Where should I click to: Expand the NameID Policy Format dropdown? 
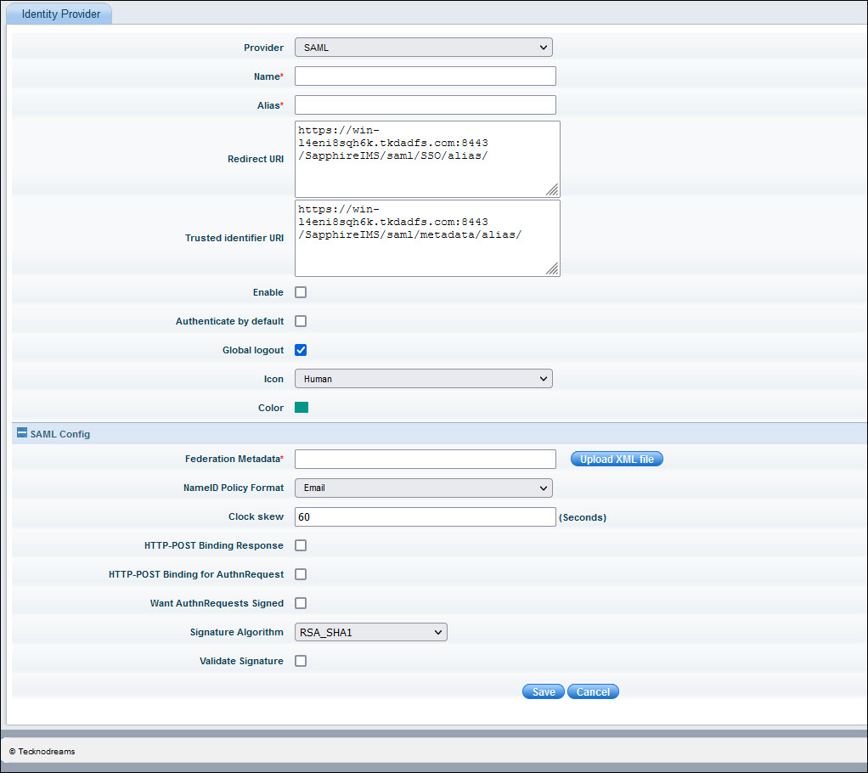(423, 488)
